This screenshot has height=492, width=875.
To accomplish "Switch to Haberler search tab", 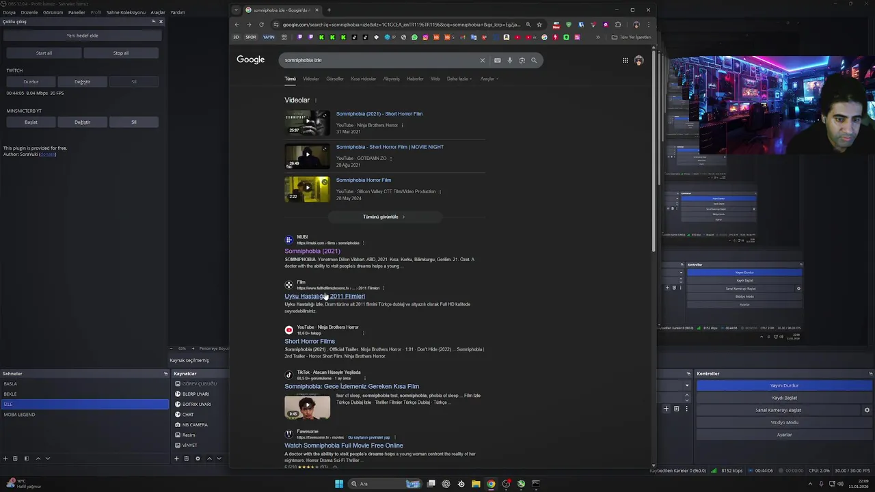I will pos(415,79).
